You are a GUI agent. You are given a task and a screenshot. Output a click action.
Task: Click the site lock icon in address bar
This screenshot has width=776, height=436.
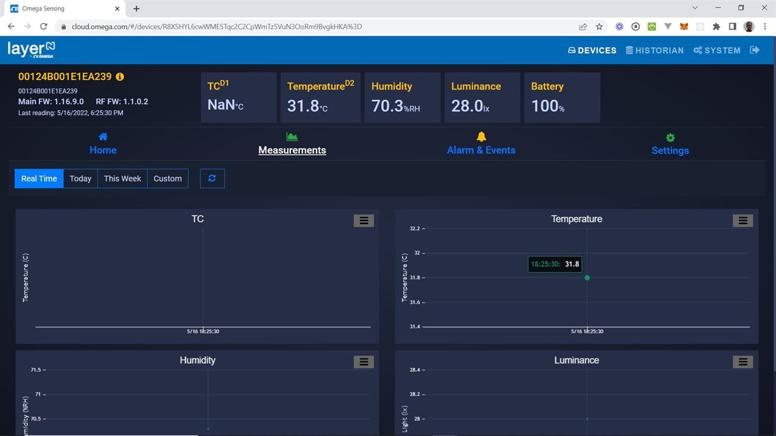point(64,27)
